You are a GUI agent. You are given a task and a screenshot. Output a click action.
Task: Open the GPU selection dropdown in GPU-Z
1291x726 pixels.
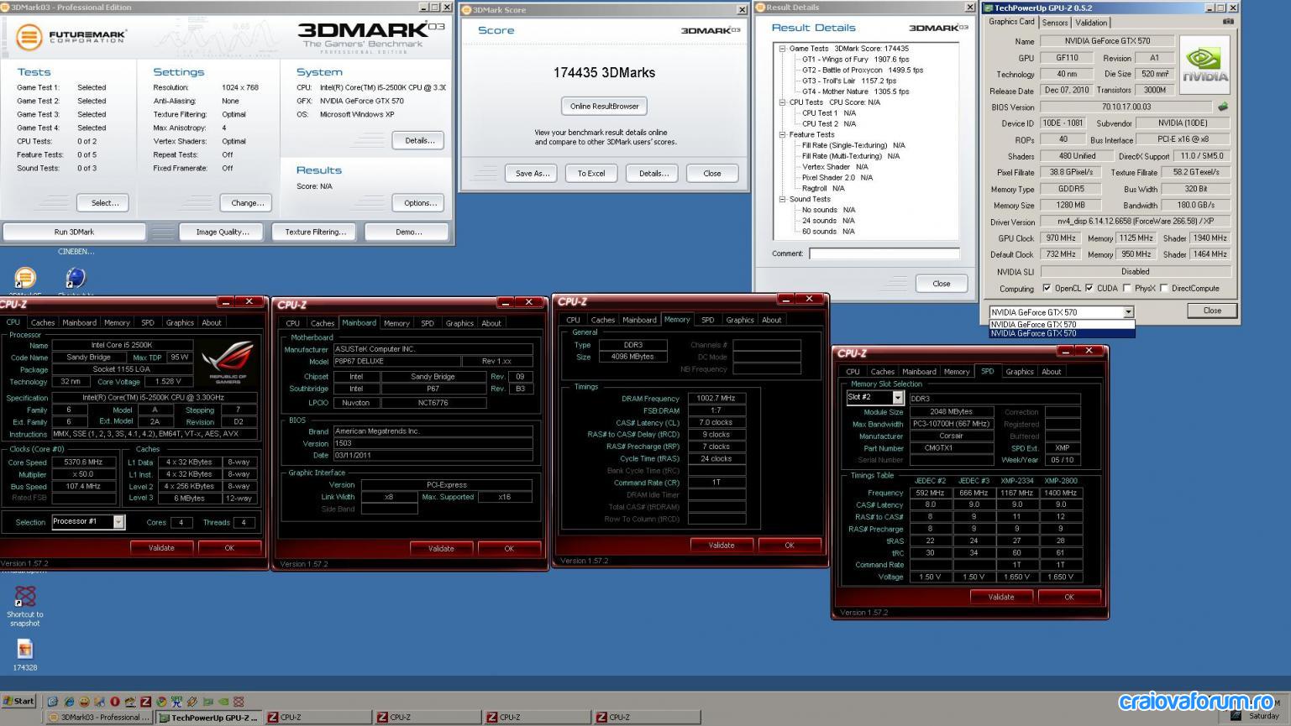pyautogui.click(x=1128, y=312)
